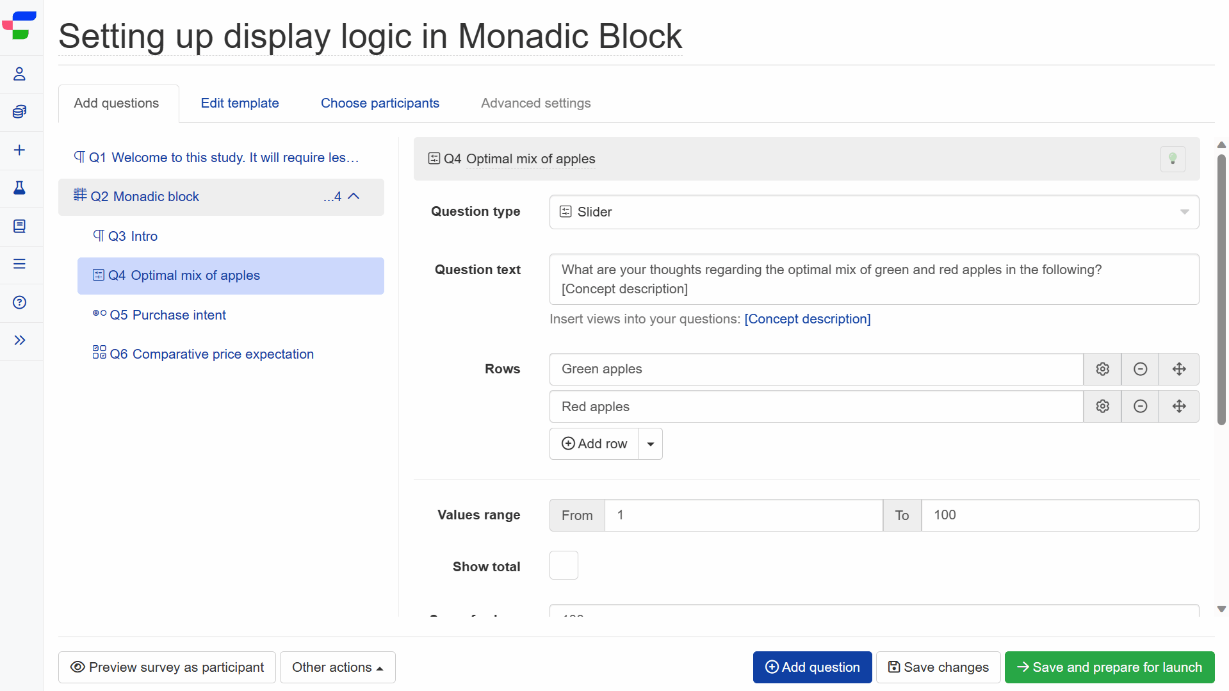
Task: Click the Add row button
Action: coord(594,444)
